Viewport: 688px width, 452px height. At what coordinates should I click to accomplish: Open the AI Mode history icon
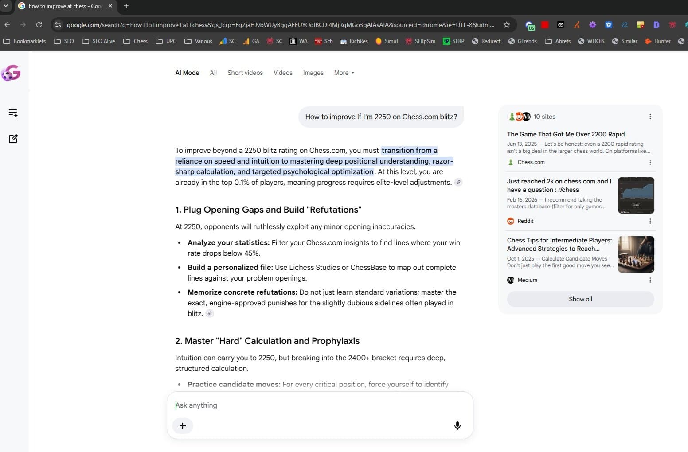pyautogui.click(x=13, y=113)
